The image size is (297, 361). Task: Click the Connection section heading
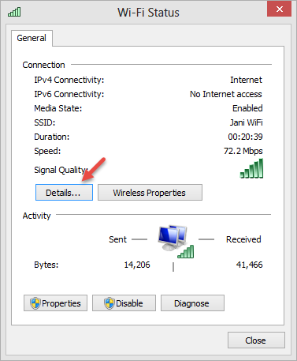click(43, 65)
